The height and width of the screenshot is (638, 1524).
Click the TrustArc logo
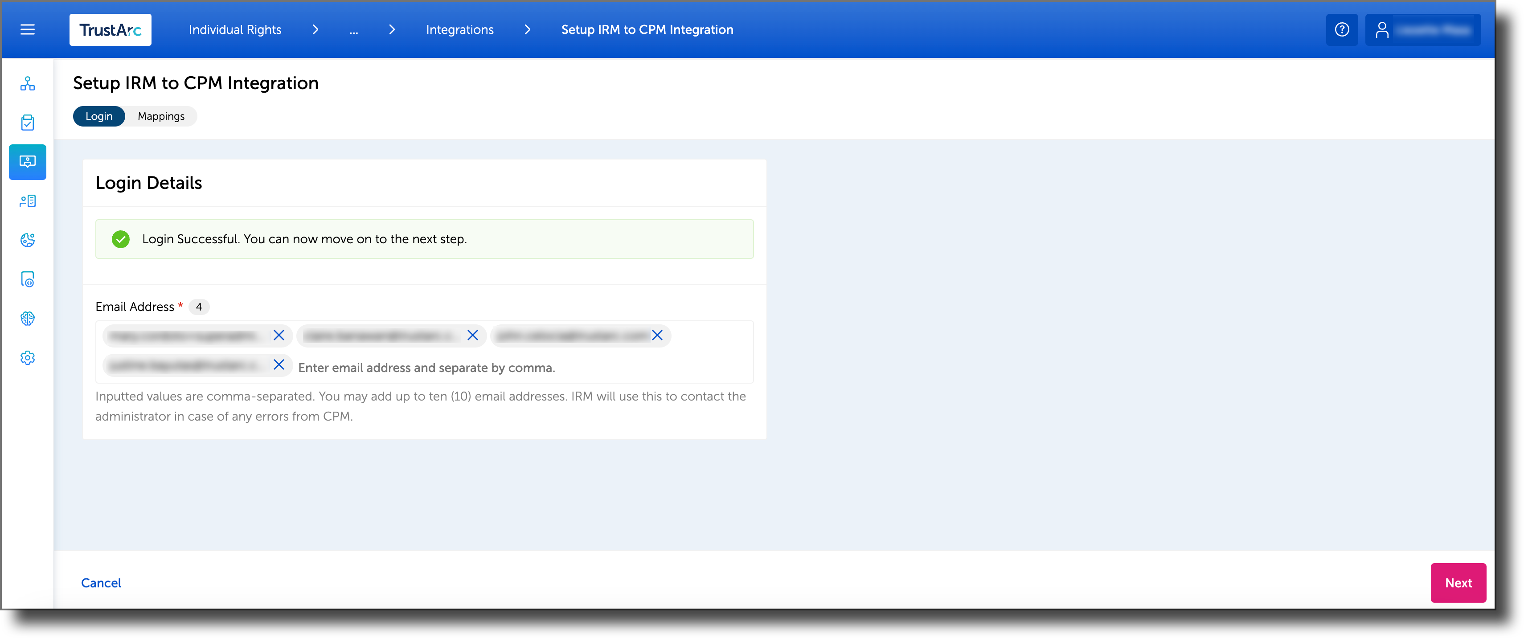(x=110, y=29)
